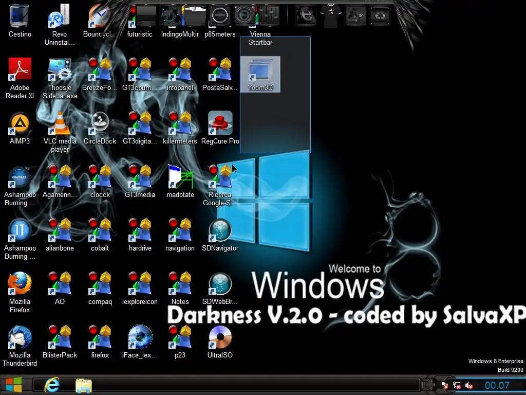
Task: Select the Thoosje Sidebar.exe shortcut
Action: 60,70
